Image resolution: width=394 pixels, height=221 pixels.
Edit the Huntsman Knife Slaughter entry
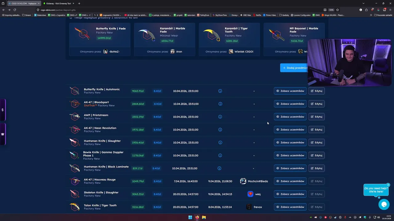pos(316,142)
